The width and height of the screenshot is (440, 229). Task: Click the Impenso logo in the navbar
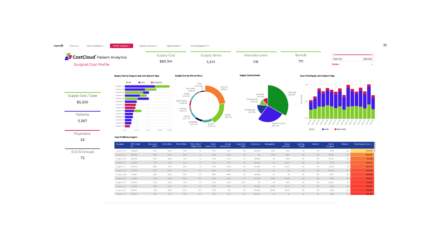59,46
